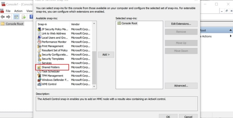Click the Forward arrow in console toolbar
Image resolution: width=233 pixels, height=118 pixels.
pos(8,17)
